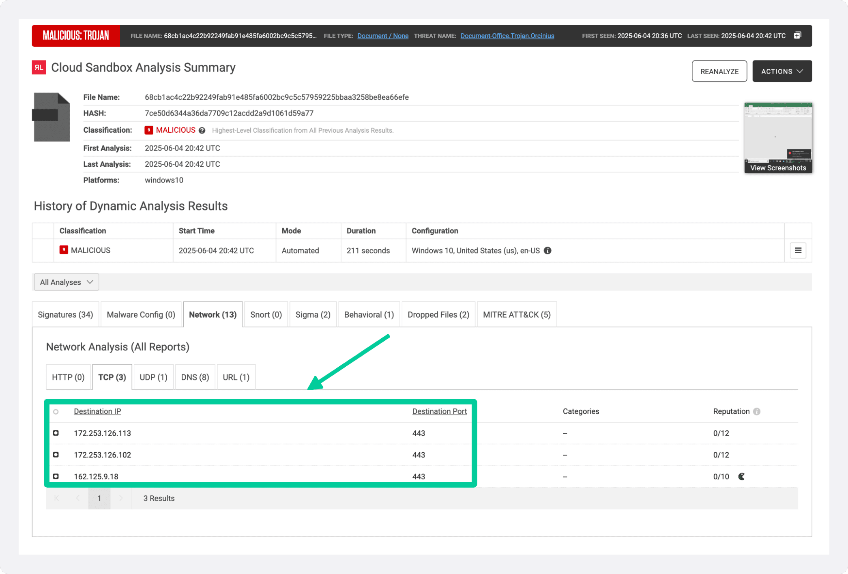Viewport: 848px width, 574px height.
Task: Select checkbox for 172.253.126.113 row
Action: tap(56, 433)
